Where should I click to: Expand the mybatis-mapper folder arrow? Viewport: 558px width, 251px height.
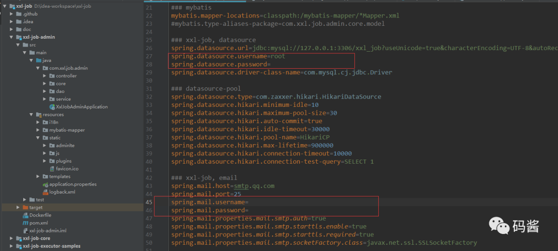point(38,130)
